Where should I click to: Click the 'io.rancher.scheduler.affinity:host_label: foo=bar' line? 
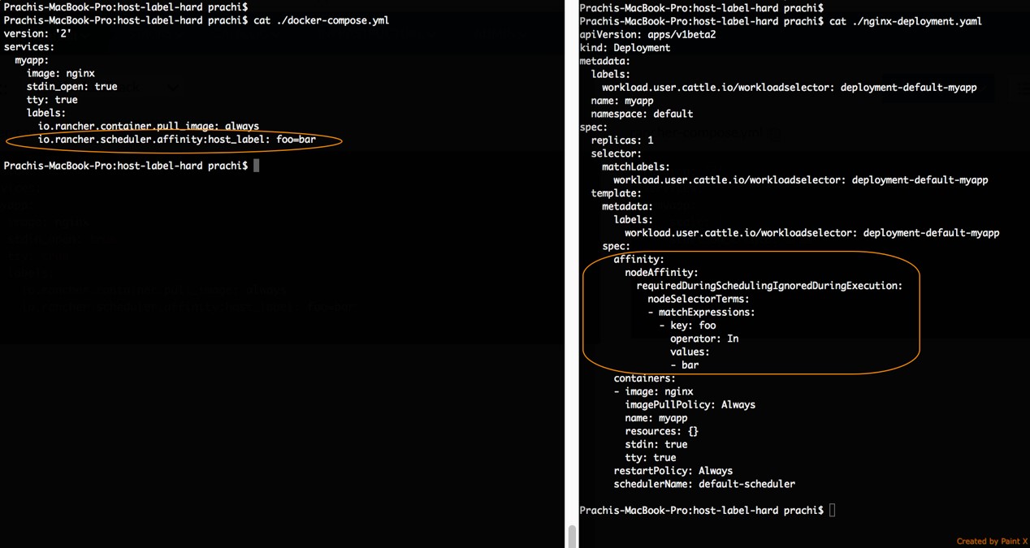tap(177, 140)
